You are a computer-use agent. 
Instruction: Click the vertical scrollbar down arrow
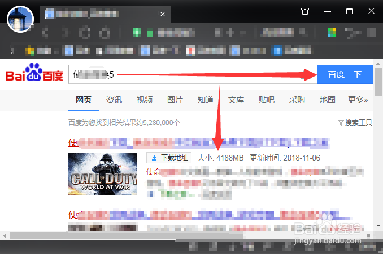(378, 226)
